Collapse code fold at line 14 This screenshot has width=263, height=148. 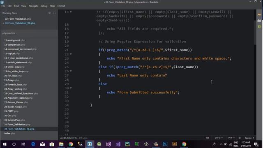[71, 12]
